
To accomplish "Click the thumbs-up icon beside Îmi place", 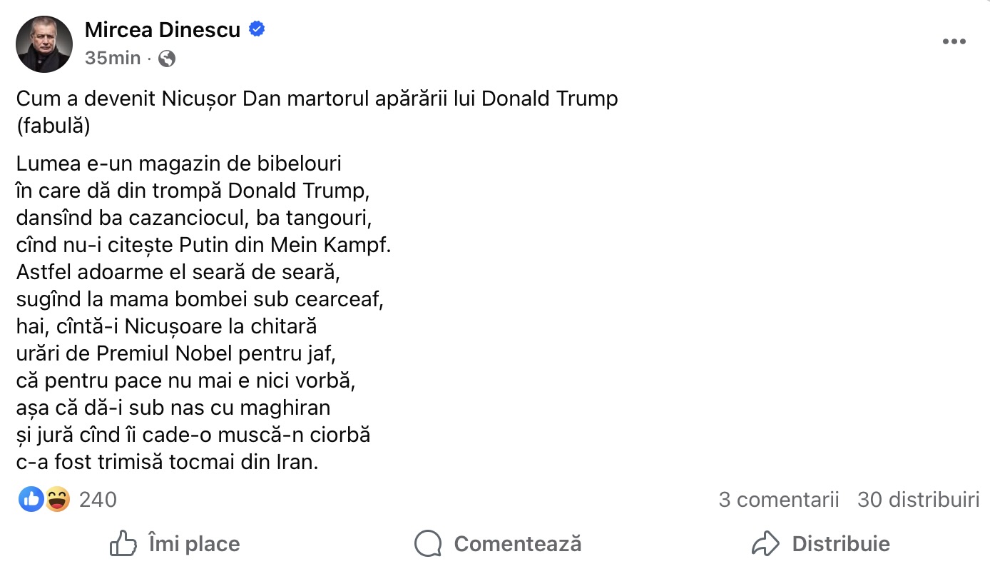I will click(123, 544).
